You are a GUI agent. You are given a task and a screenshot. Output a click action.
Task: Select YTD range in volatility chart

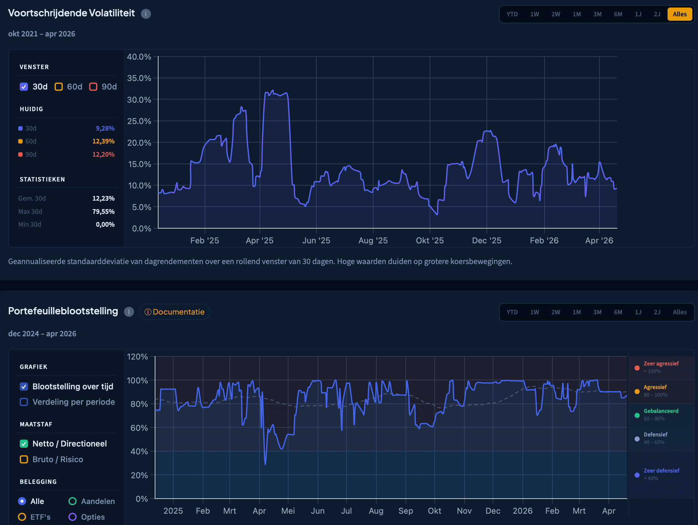(x=512, y=14)
